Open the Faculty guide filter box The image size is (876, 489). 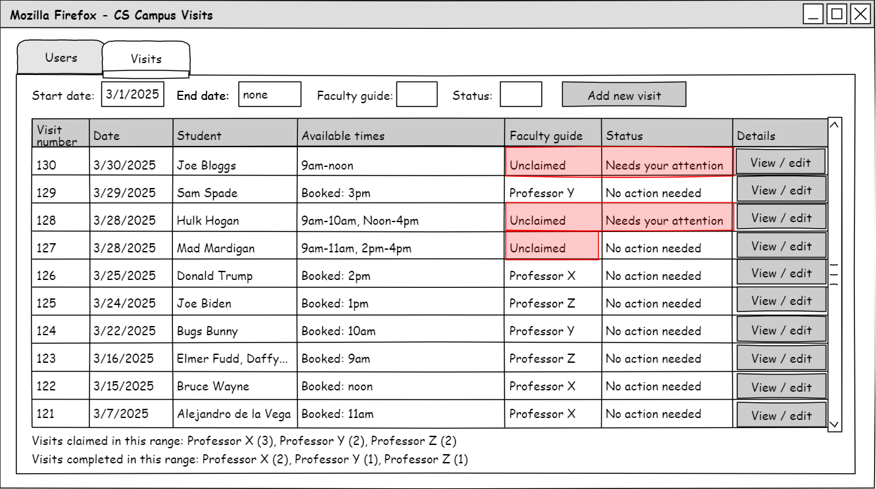(x=417, y=95)
